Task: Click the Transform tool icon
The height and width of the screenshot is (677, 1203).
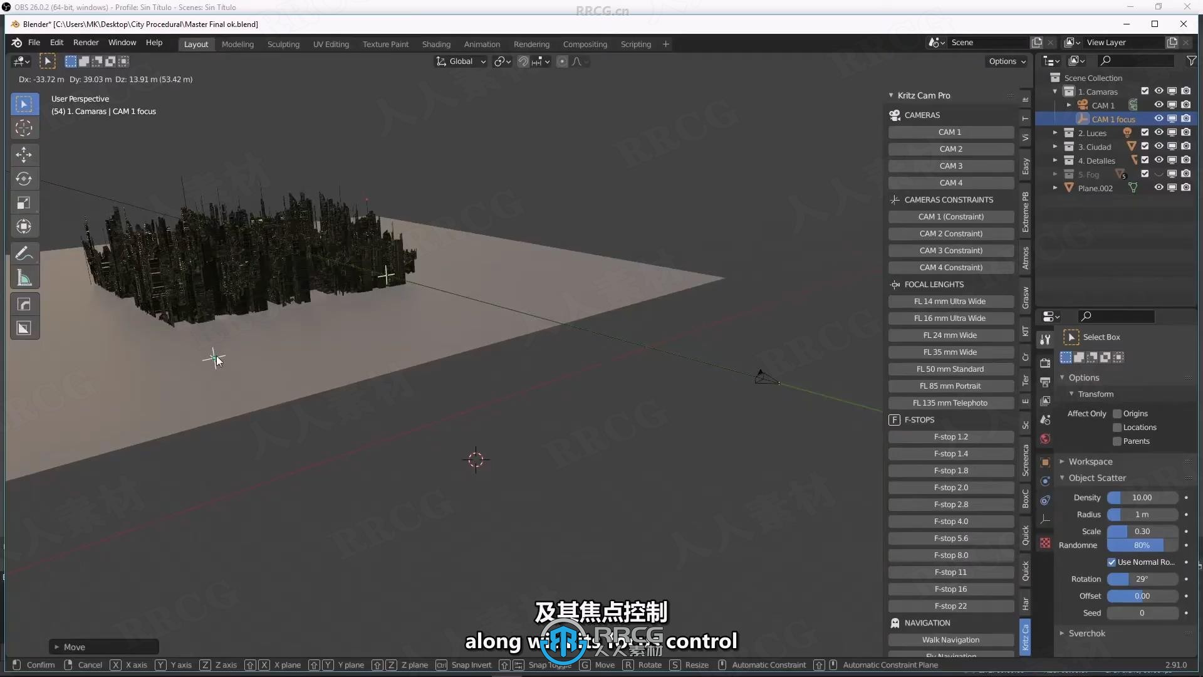Action: pos(23,226)
